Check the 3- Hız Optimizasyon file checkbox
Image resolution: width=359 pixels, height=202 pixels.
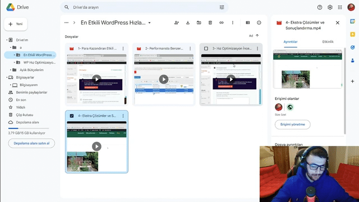pos(206,49)
